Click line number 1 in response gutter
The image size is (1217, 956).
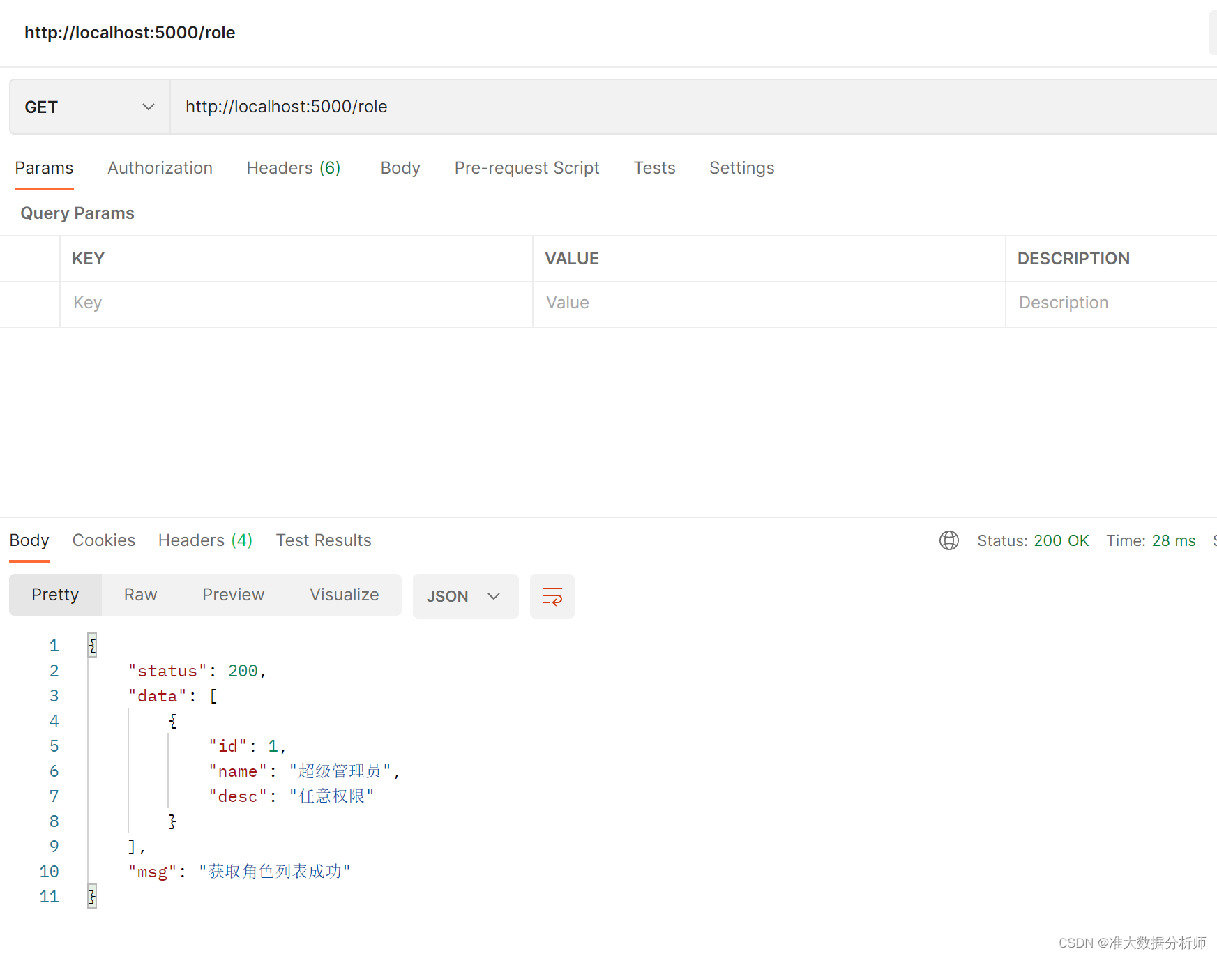54,646
